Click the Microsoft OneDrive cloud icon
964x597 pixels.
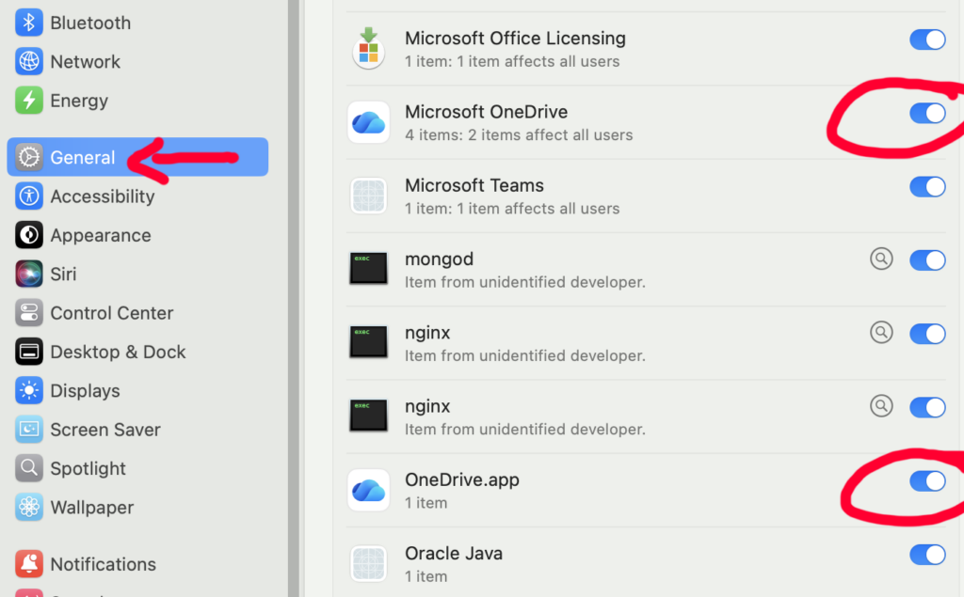click(x=369, y=122)
